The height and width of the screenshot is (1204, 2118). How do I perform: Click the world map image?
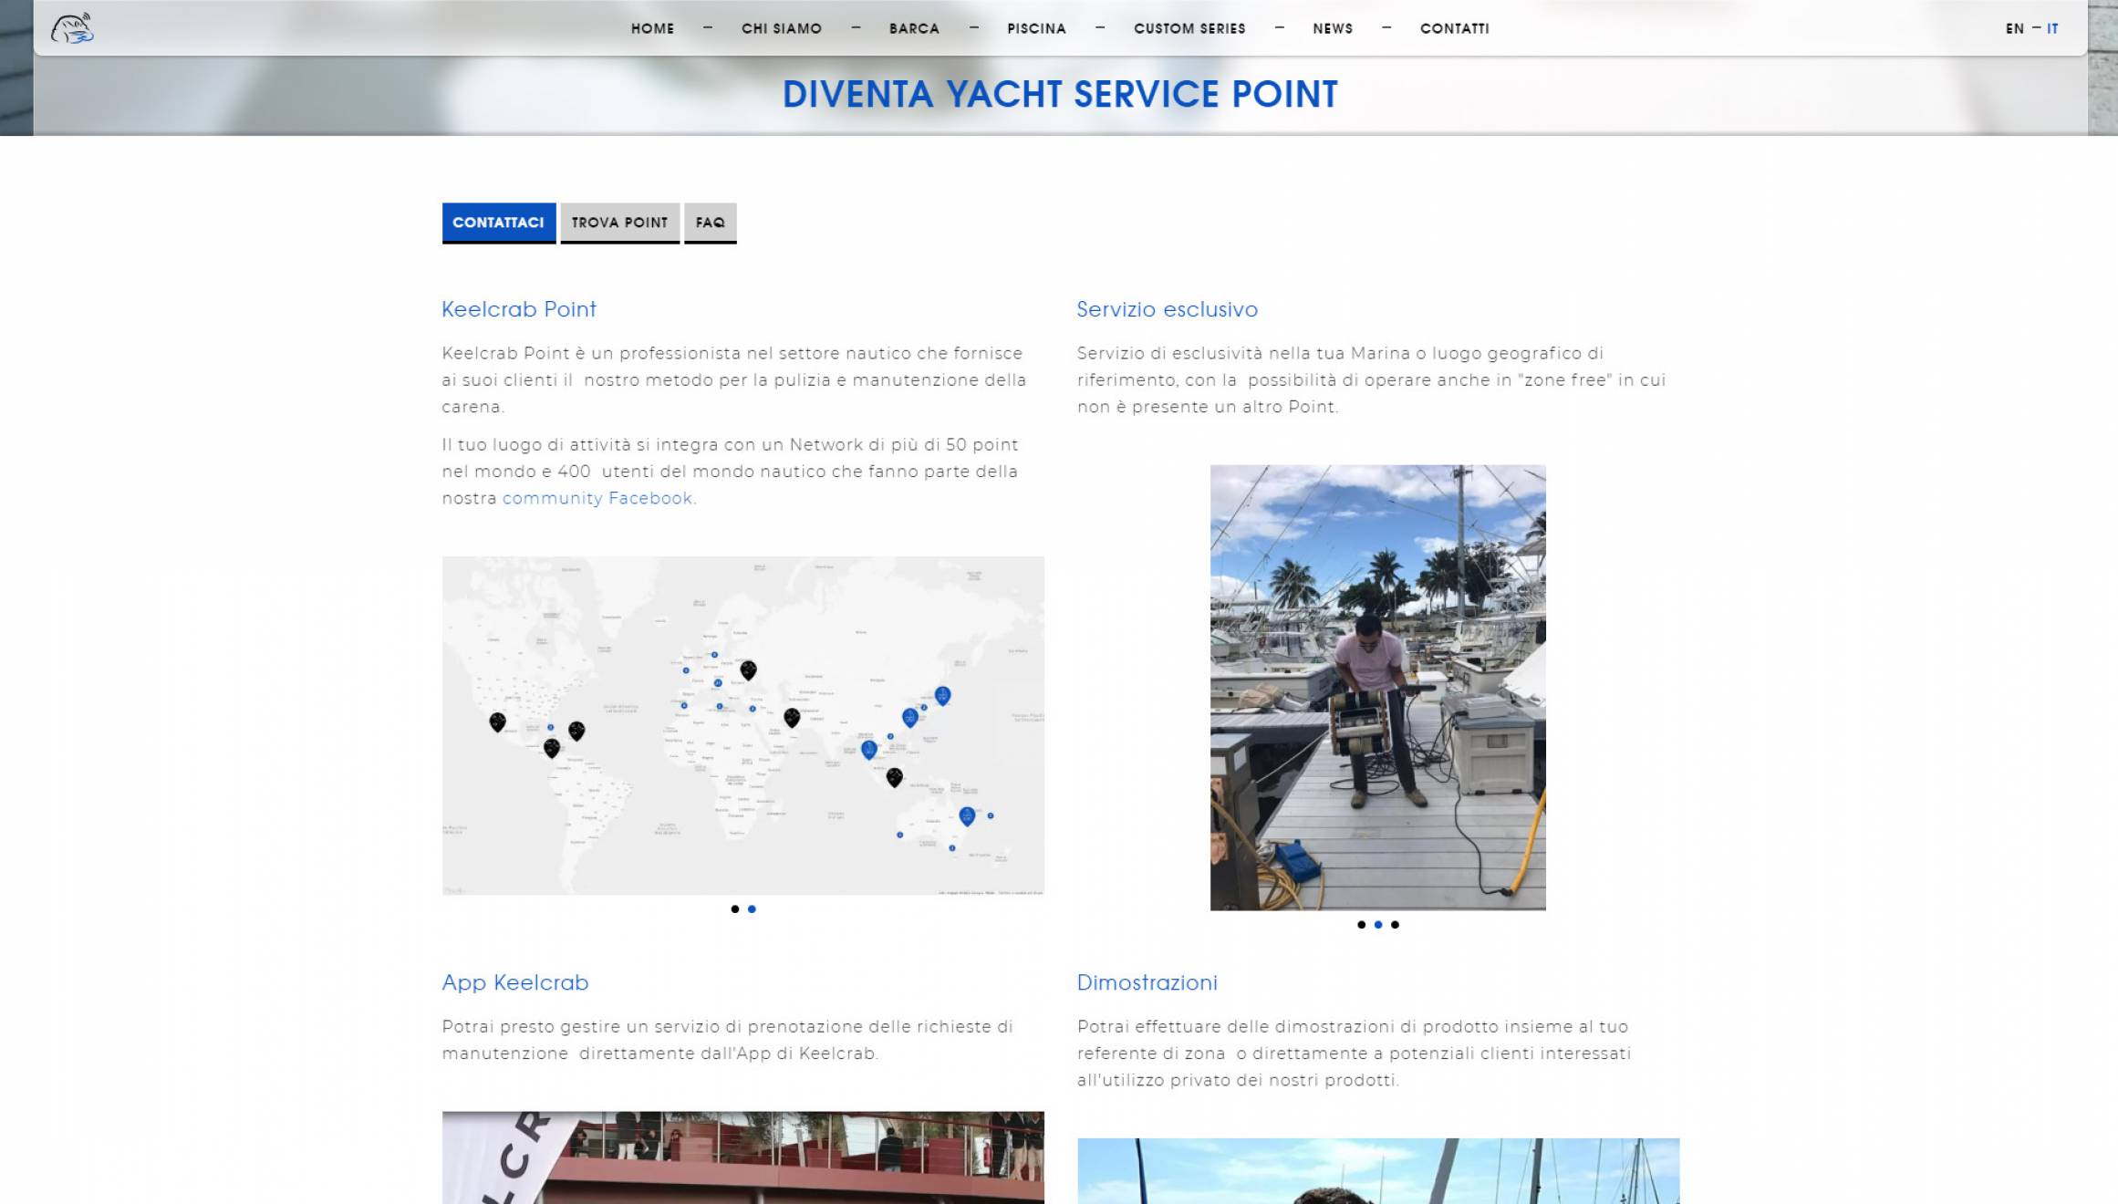(x=742, y=725)
